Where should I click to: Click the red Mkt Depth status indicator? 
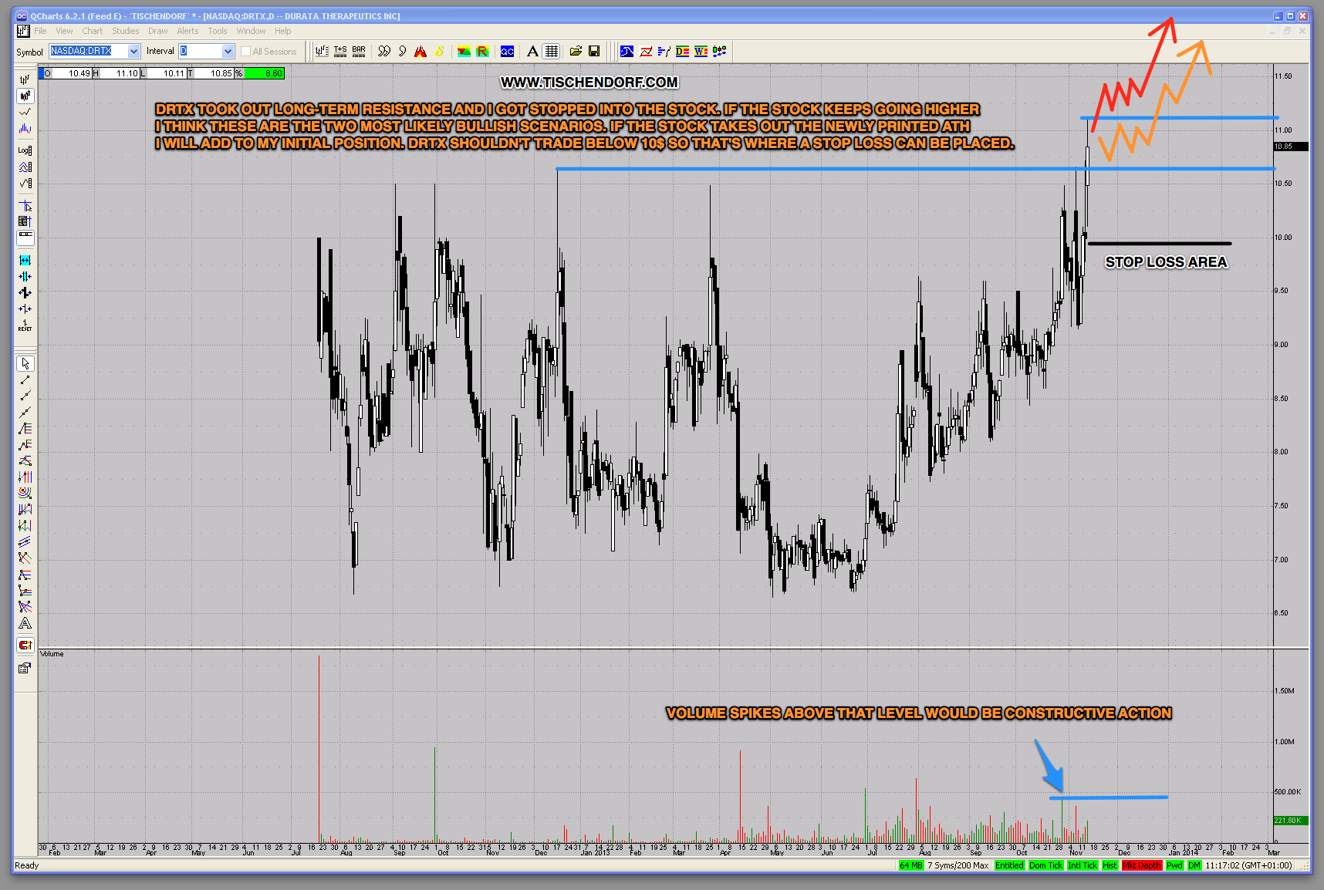pos(1141,865)
